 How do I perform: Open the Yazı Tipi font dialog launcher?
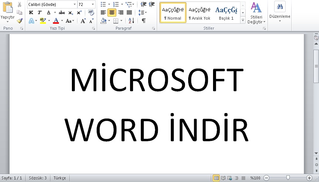pos(94,29)
